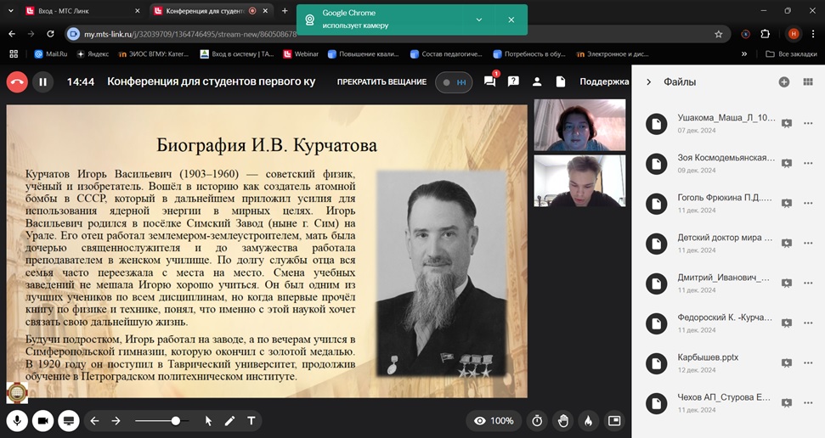Add a new file with the plus icon
The width and height of the screenshot is (825, 438).
784,82
